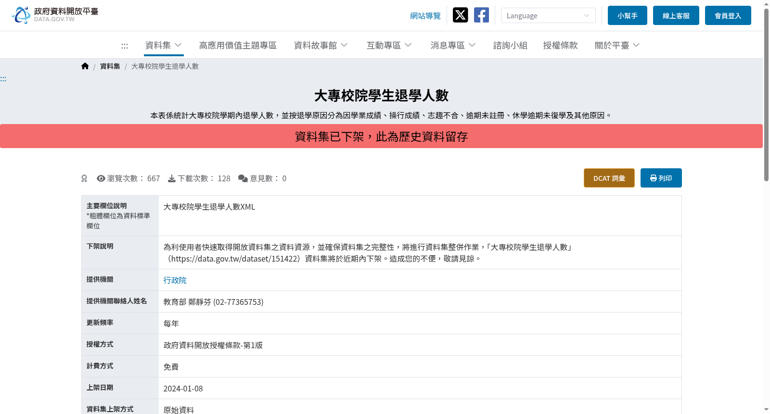
Task: Click the ::: accesskey marker in navigation
Action: point(125,46)
